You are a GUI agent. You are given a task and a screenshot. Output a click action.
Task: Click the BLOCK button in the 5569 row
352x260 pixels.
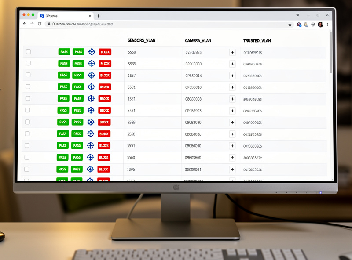tap(104, 122)
